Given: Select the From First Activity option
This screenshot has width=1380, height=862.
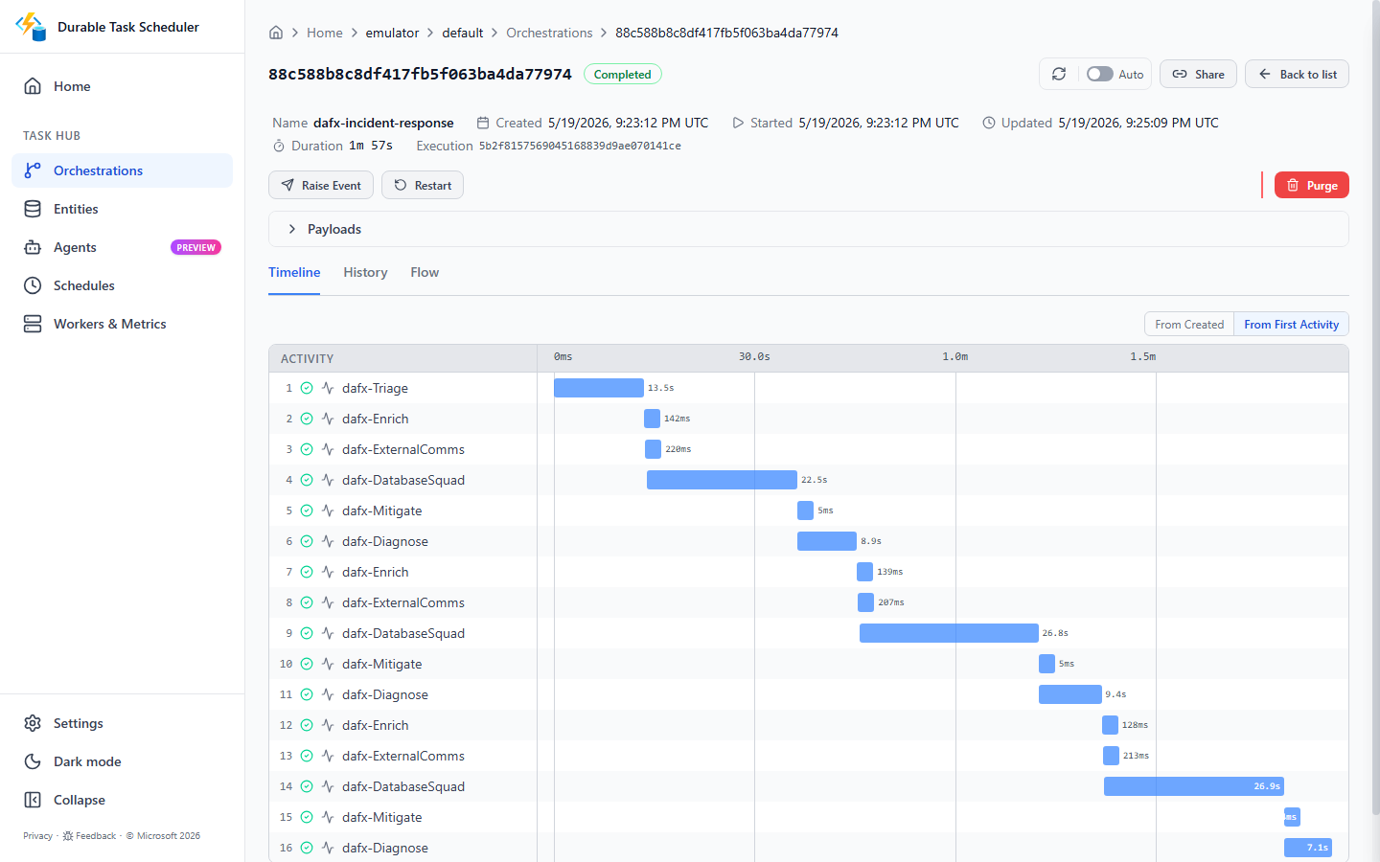Looking at the screenshot, I should pos(1291,325).
